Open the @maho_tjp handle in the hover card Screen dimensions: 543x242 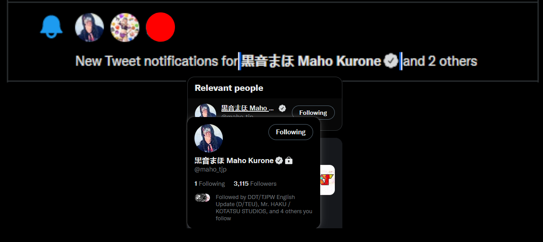(210, 169)
